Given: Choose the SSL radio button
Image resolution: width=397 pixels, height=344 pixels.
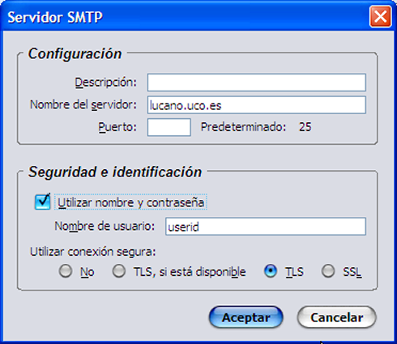Looking at the screenshot, I should tap(328, 271).
